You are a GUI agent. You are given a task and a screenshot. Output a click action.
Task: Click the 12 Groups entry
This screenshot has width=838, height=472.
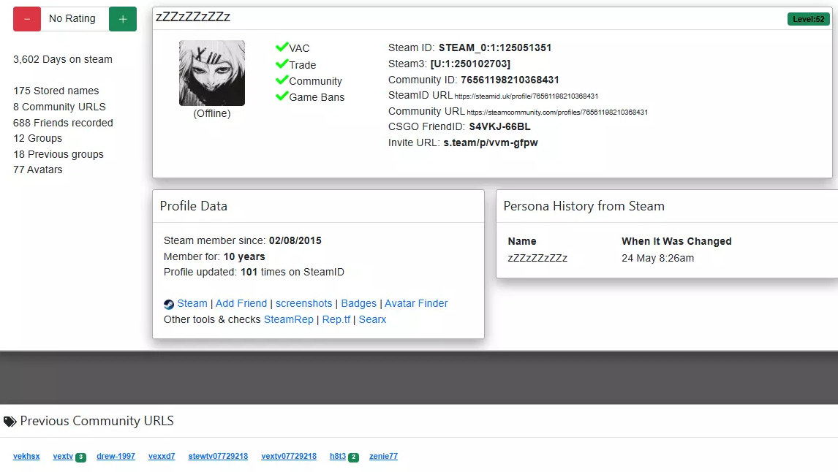pyautogui.click(x=37, y=138)
